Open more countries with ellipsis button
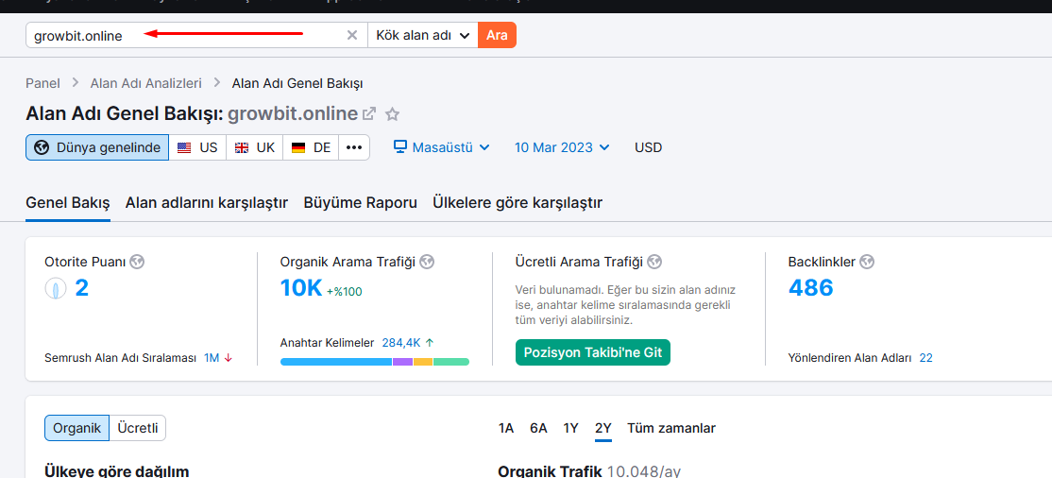The height and width of the screenshot is (478, 1052). tap(354, 147)
